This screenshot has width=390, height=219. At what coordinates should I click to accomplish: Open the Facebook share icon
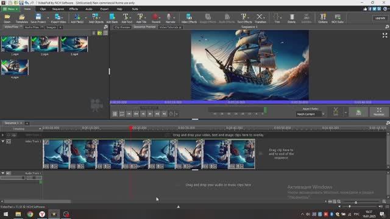coord(370,9)
